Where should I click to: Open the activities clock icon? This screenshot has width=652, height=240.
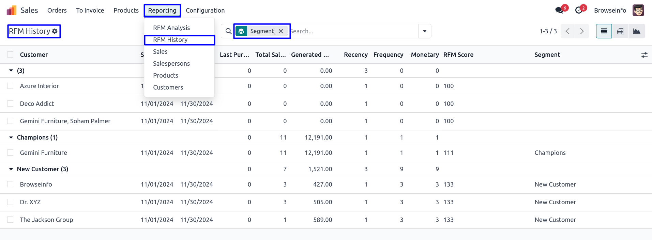(x=579, y=10)
